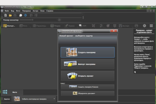The width and height of the screenshot is (156, 104).
Task: Click the Фото toolbar button
Action: [x=23, y=26]
